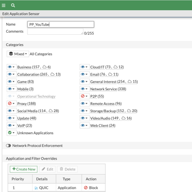Screen dimensions: 192x192
Task: Open the Game category action dropdown
Action: click(x=11, y=81)
